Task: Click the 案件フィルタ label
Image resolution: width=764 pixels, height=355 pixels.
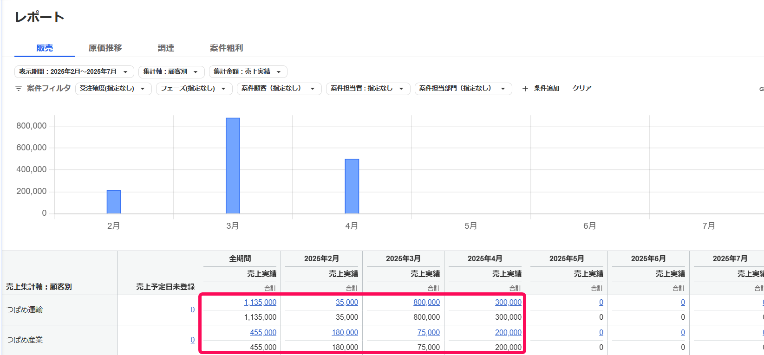Action: tap(49, 88)
